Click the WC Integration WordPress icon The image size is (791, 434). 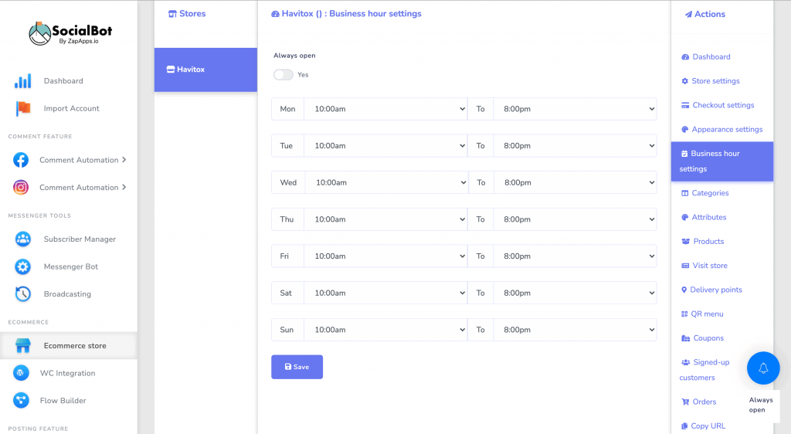pyautogui.click(x=21, y=373)
